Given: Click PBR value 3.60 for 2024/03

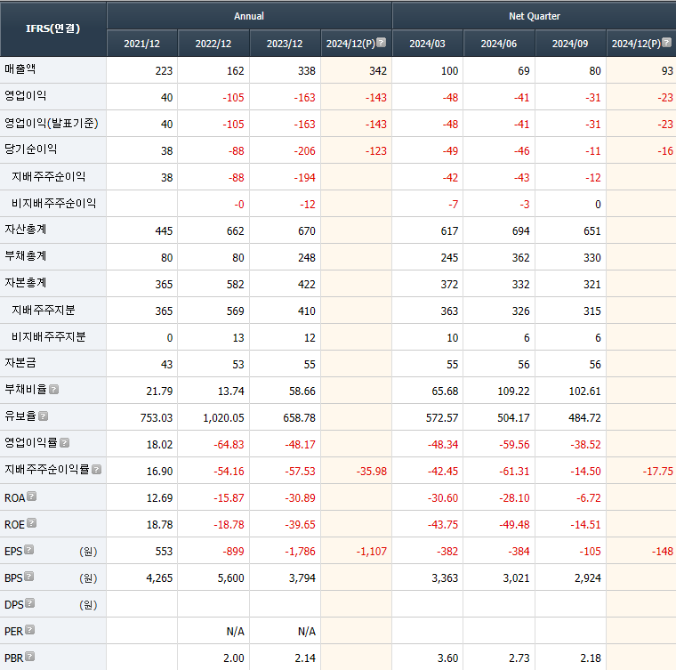Looking at the screenshot, I should [447, 658].
